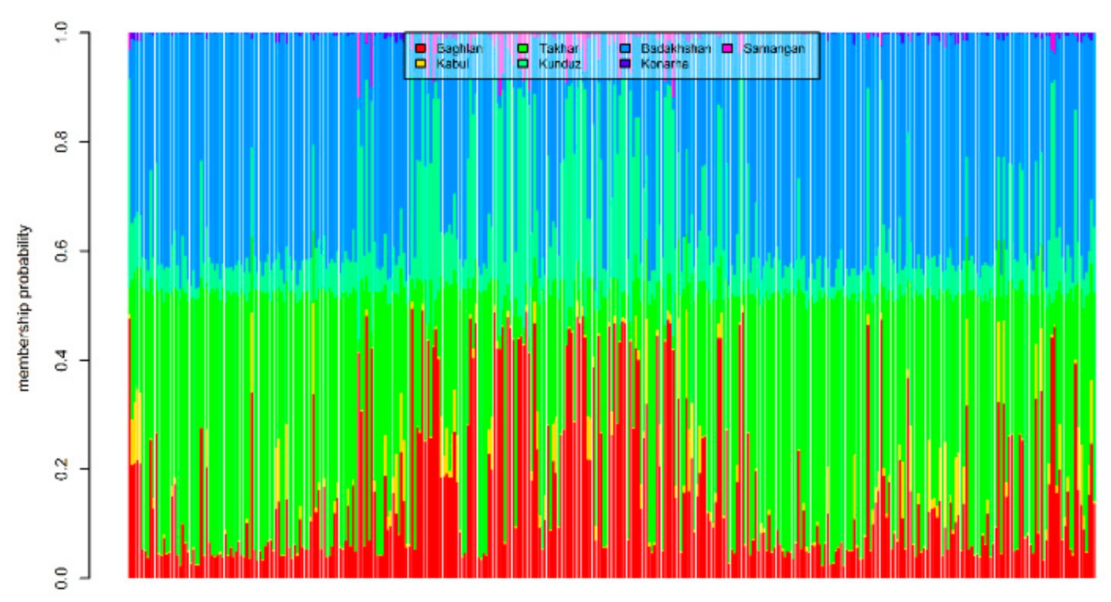This screenshot has width=1111, height=602.
Task: Select the Badakhshan legend label text
Action: 676,49
